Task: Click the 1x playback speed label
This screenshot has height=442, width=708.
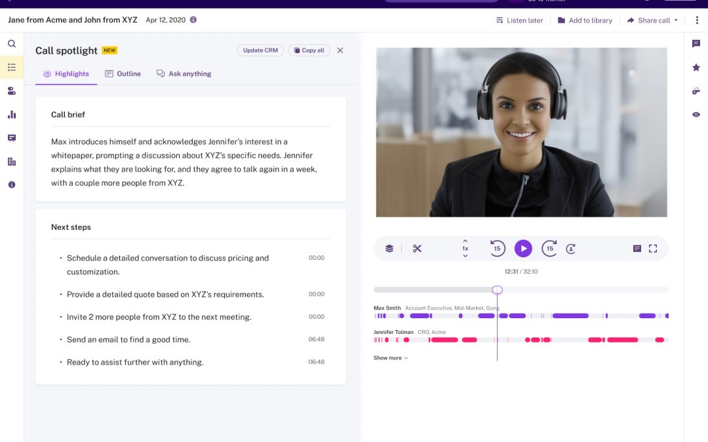Action: point(465,249)
